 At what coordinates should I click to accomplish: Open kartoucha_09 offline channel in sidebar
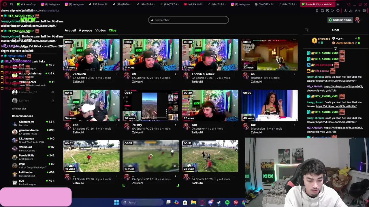point(33,92)
